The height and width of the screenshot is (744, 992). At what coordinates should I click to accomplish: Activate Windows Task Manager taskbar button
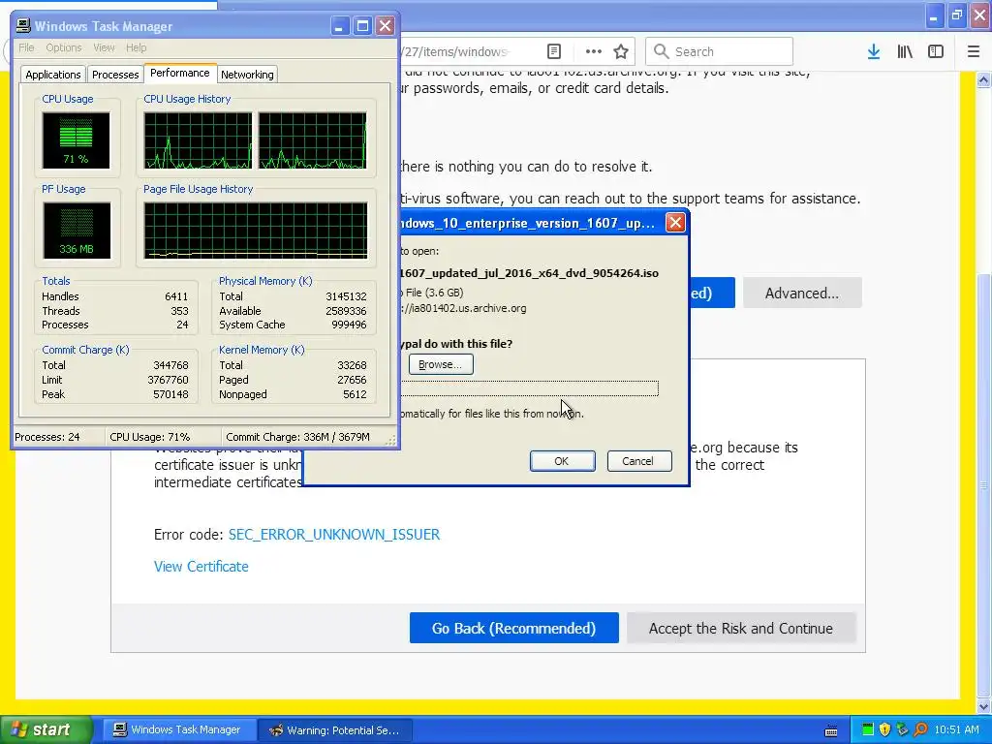pyautogui.click(x=177, y=730)
